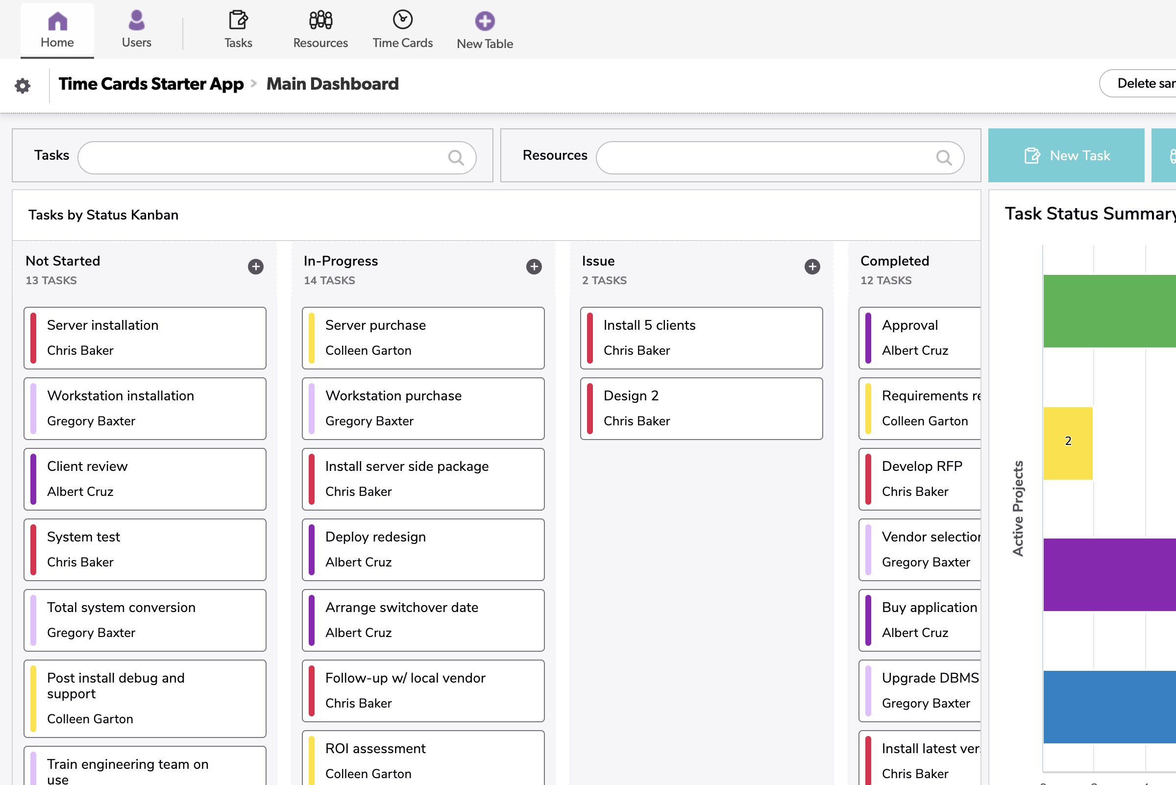
Task: Click the Tasks search magnifier icon
Action: 456,158
